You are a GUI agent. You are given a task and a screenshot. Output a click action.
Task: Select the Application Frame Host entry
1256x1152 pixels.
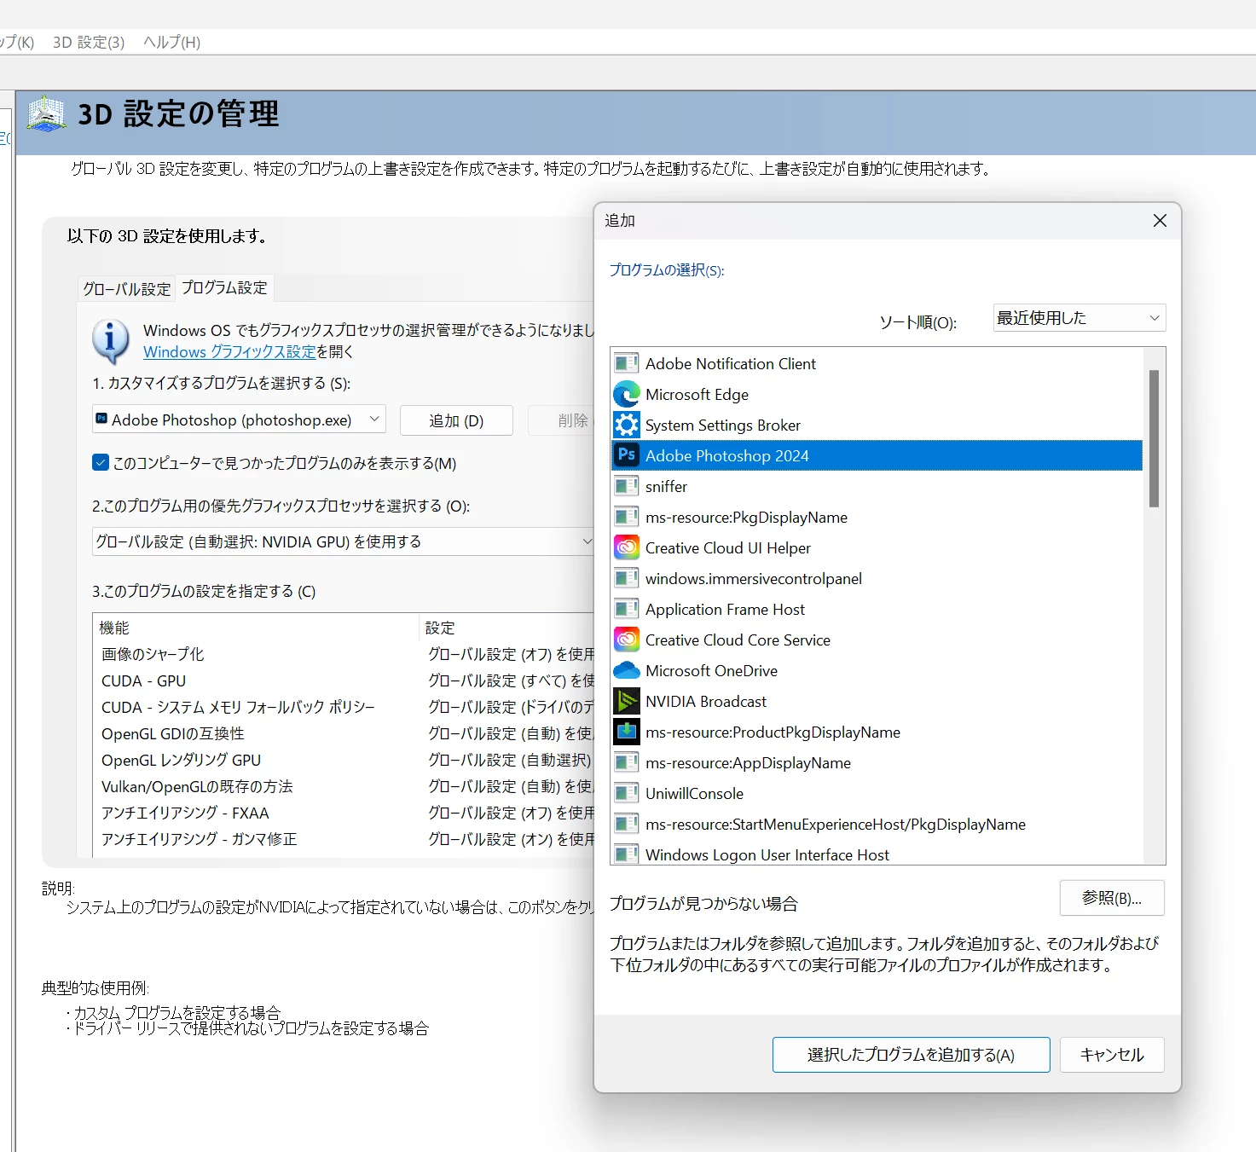click(x=877, y=609)
